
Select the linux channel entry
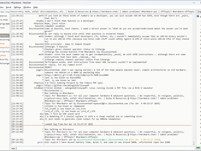(3, 43)
